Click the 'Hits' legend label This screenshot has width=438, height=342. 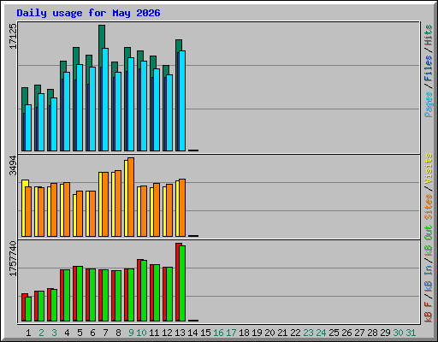pyautogui.click(x=428, y=35)
